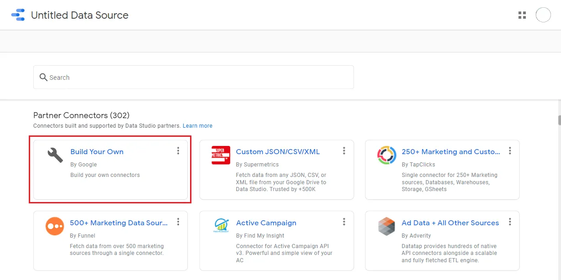This screenshot has width=561, height=280.
Task: Open more options for 250+ Marketing connector
Action: pyautogui.click(x=510, y=151)
